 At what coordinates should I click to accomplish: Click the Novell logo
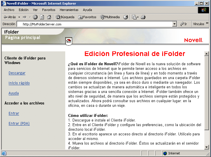(x=193, y=40)
